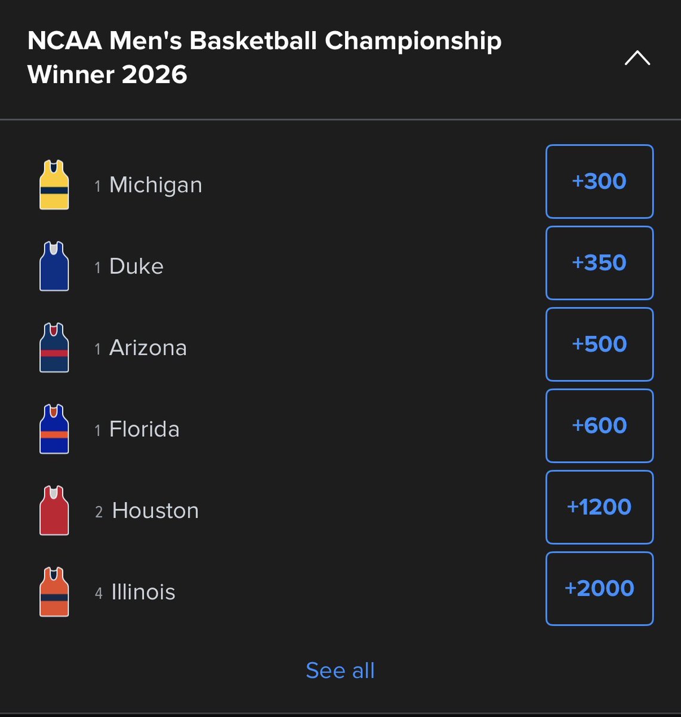This screenshot has width=681, height=717.
Task: Select Duke +350 odds
Action: (x=599, y=263)
